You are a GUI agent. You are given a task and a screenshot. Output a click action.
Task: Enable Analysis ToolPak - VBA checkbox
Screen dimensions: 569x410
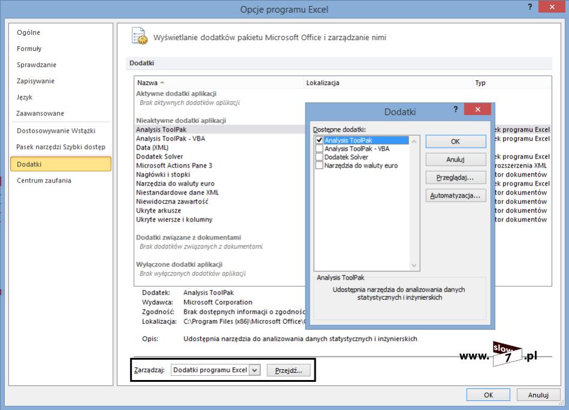tap(319, 148)
